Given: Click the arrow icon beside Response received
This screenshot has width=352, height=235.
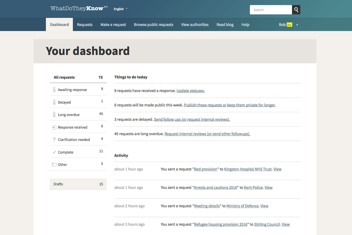Looking at the screenshot, I should pyautogui.click(x=54, y=127).
